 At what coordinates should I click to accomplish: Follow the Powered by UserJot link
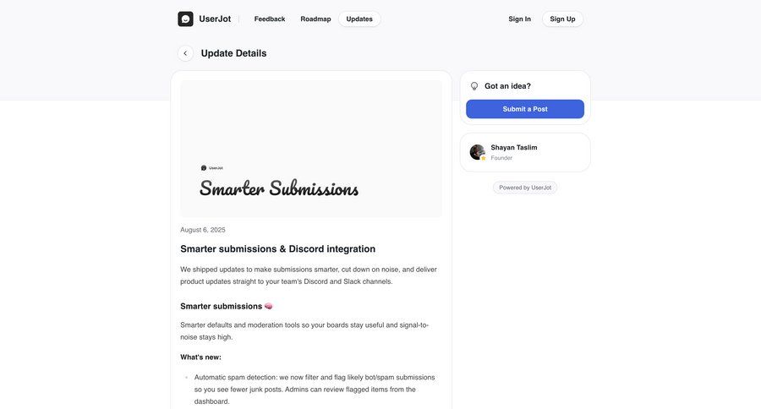[x=525, y=188]
